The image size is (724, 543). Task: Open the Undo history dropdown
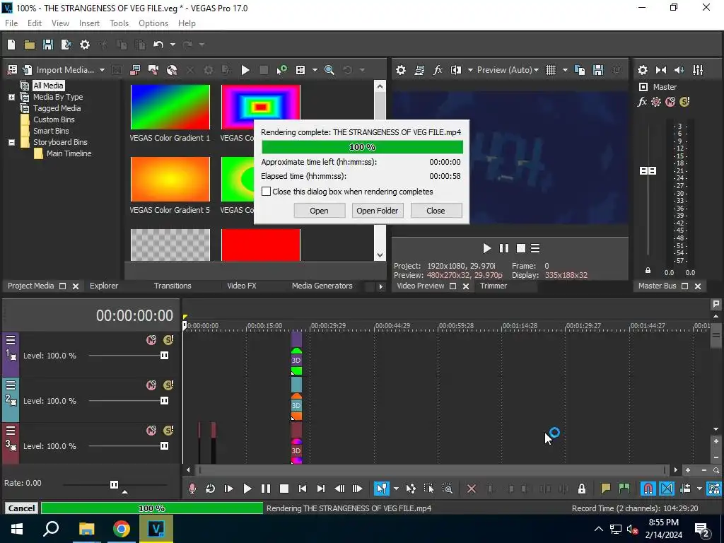pyautogui.click(x=173, y=45)
